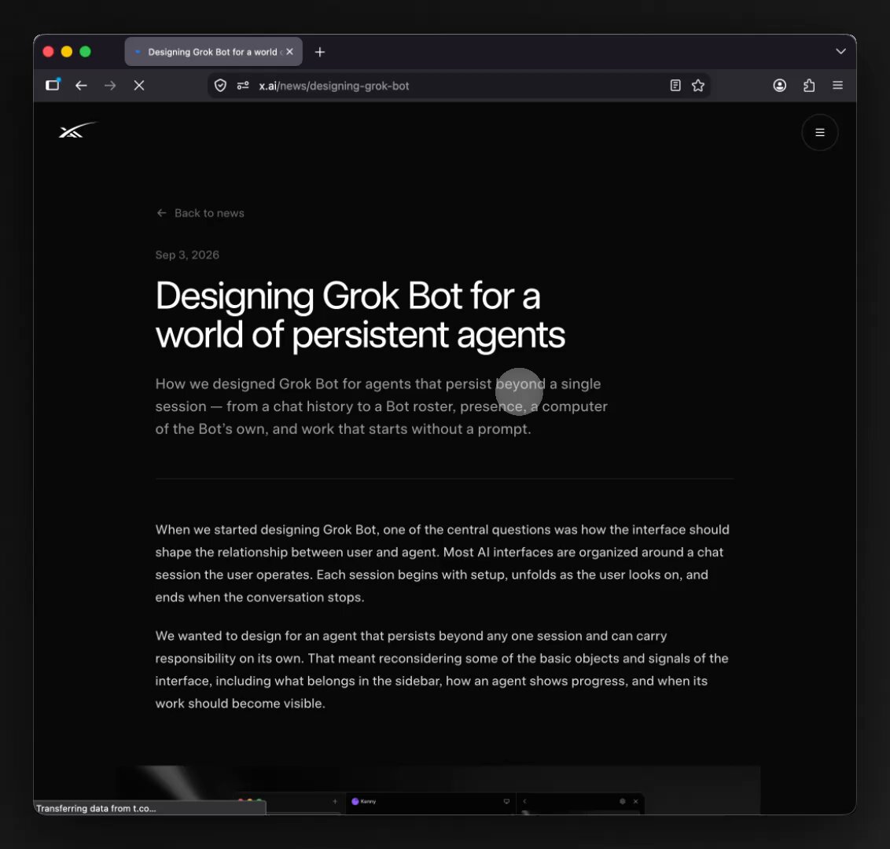The image size is (890, 849).
Task: Click the Sep 3, 2026 date text
Action: [x=187, y=255]
